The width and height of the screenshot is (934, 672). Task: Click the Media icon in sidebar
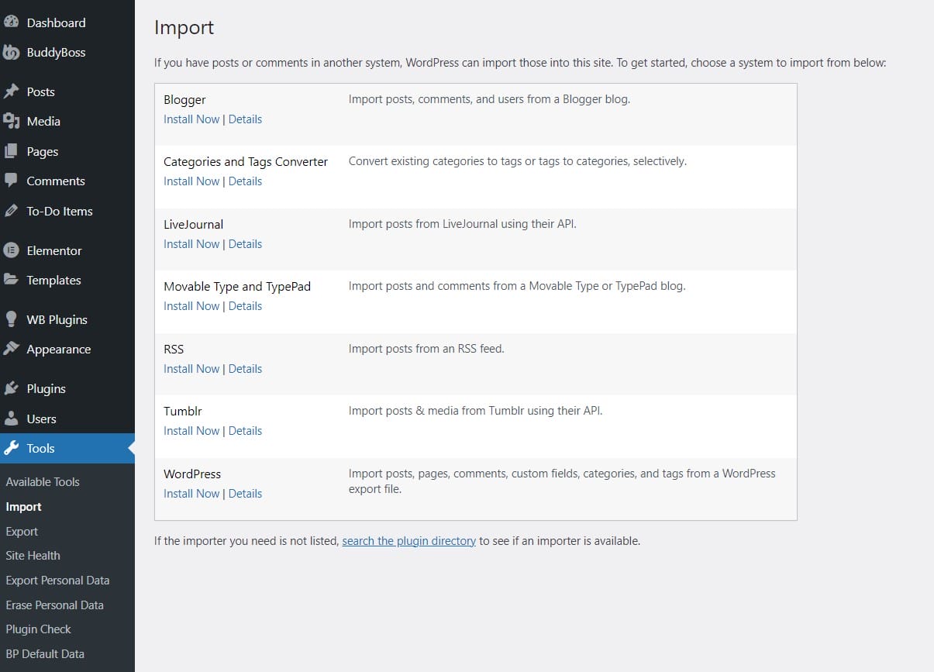point(11,121)
